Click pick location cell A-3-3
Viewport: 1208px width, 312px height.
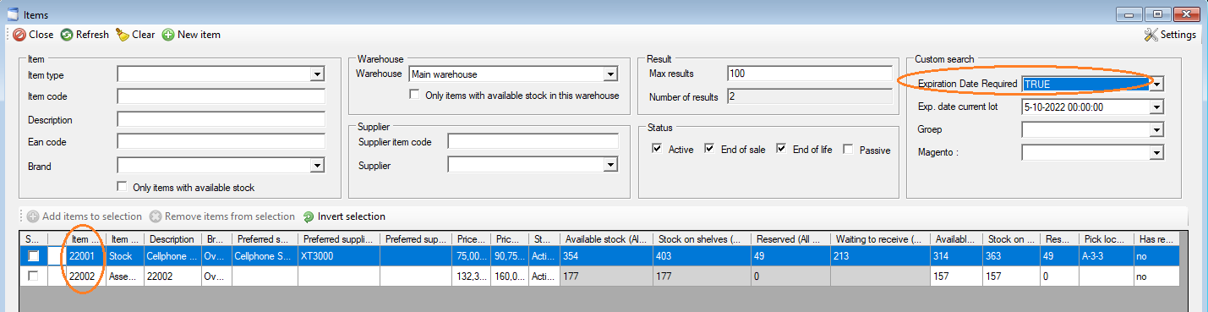tap(1106, 255)
